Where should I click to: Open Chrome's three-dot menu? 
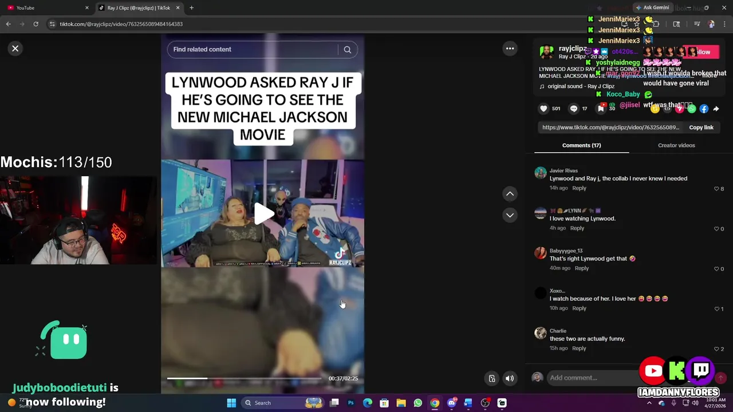click(x=724, y=24)
